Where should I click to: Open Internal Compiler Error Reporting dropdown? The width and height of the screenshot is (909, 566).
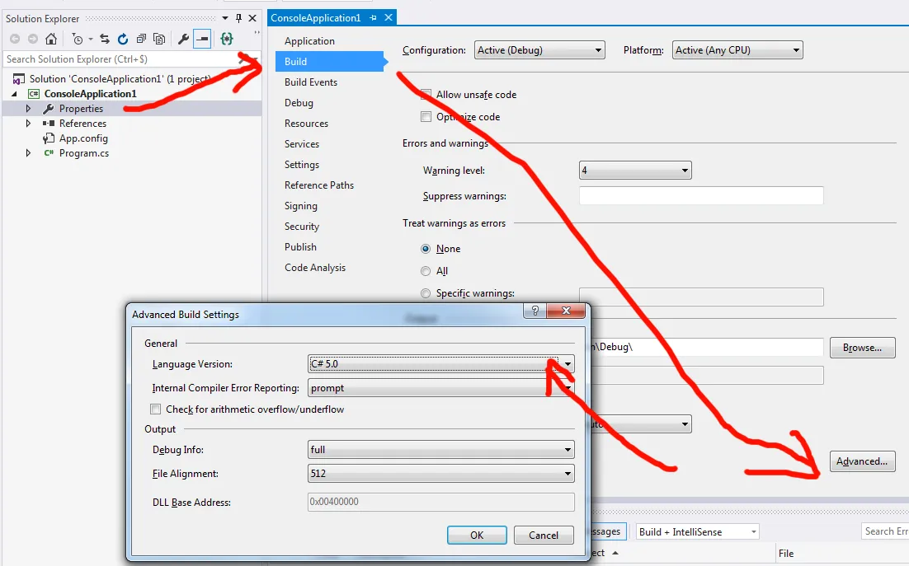[x=441, y=388]
